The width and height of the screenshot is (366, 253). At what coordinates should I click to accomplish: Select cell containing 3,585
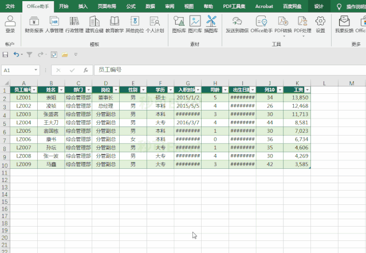pos(297,164)
